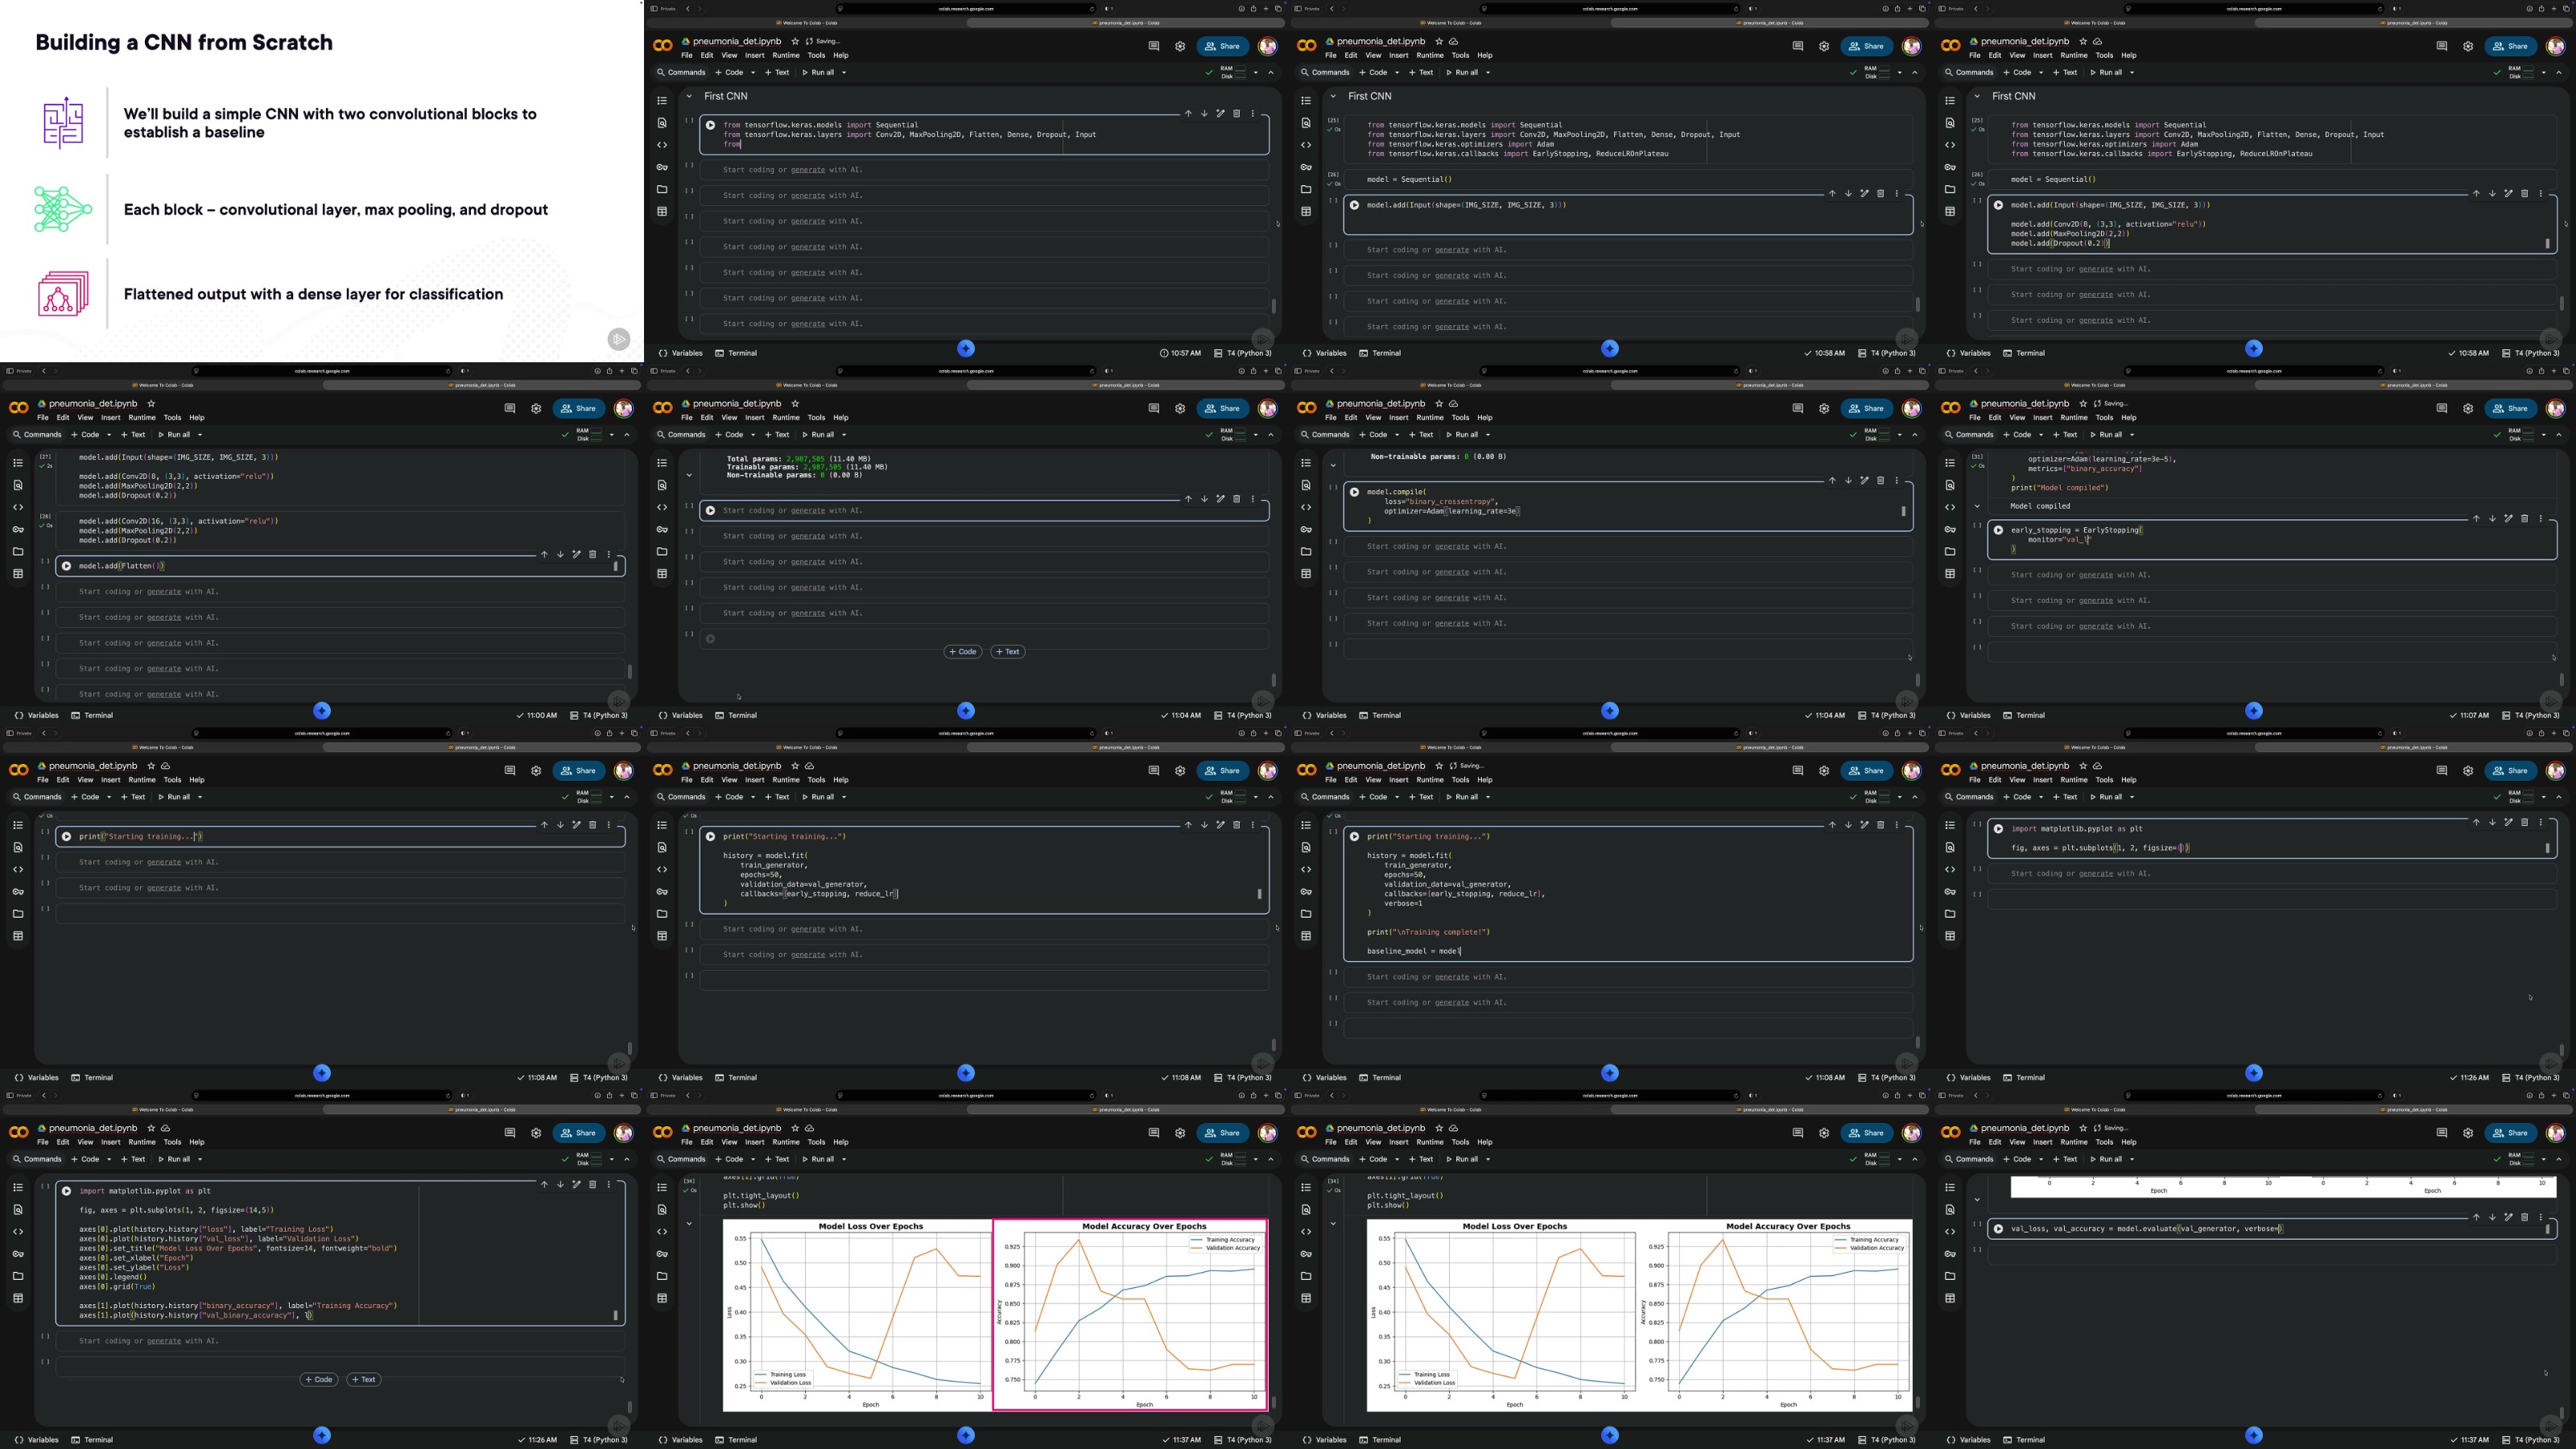Run the model.compile cell

(x=1355, y=492)
